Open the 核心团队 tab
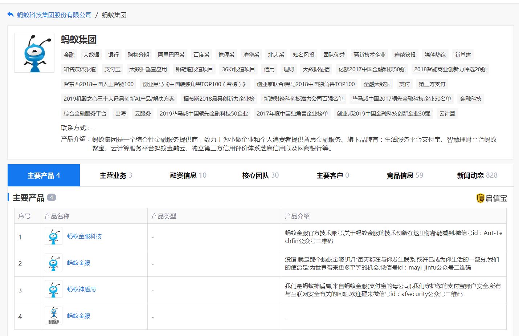 click(x=259, y=175)
